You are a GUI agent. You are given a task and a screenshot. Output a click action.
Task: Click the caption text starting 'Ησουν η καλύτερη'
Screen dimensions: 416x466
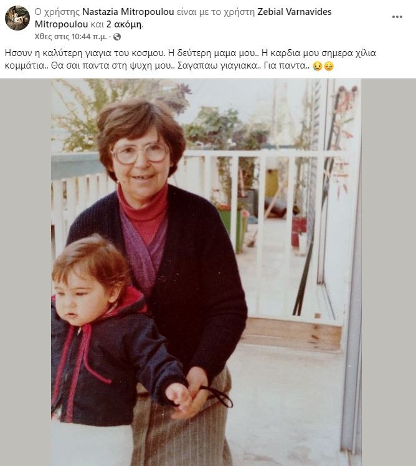(190, 53)
